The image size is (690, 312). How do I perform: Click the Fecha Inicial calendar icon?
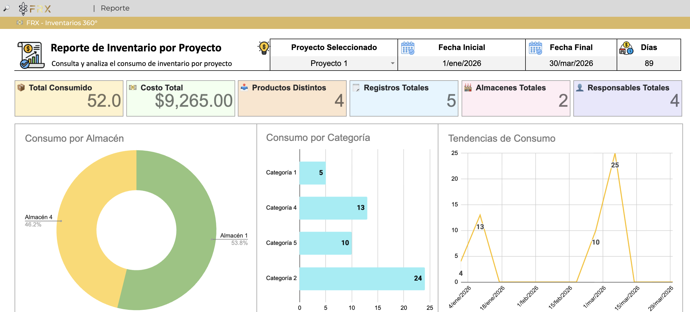click(408, 48)
